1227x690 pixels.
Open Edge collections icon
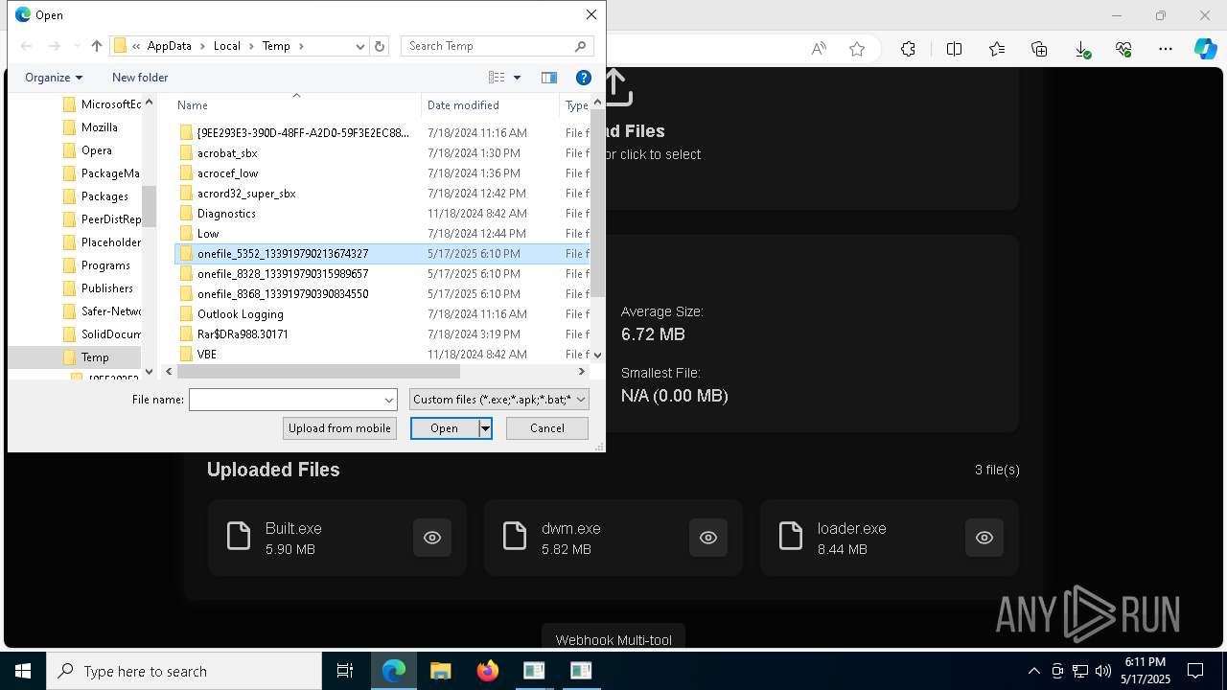click(x=1039, y=49)
